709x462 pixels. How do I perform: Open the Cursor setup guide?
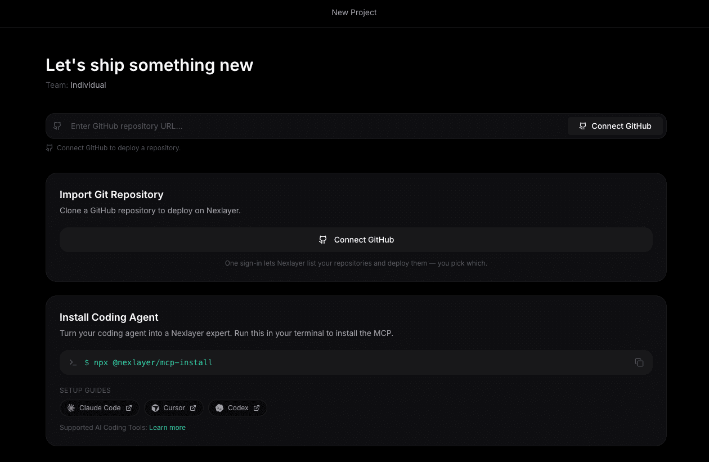[x=174, y=408]
